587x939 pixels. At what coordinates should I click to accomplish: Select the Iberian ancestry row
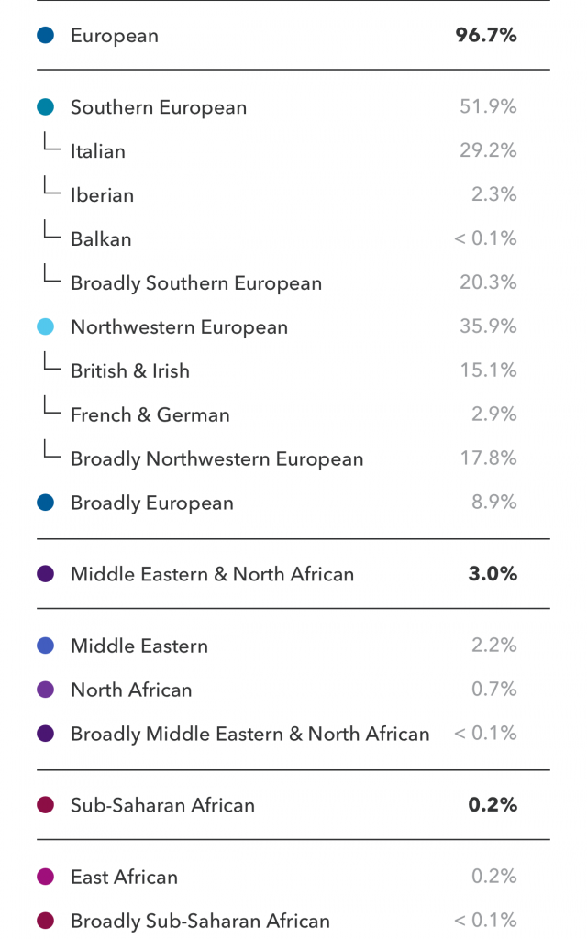pyautogui.click(x=102, y=195)
